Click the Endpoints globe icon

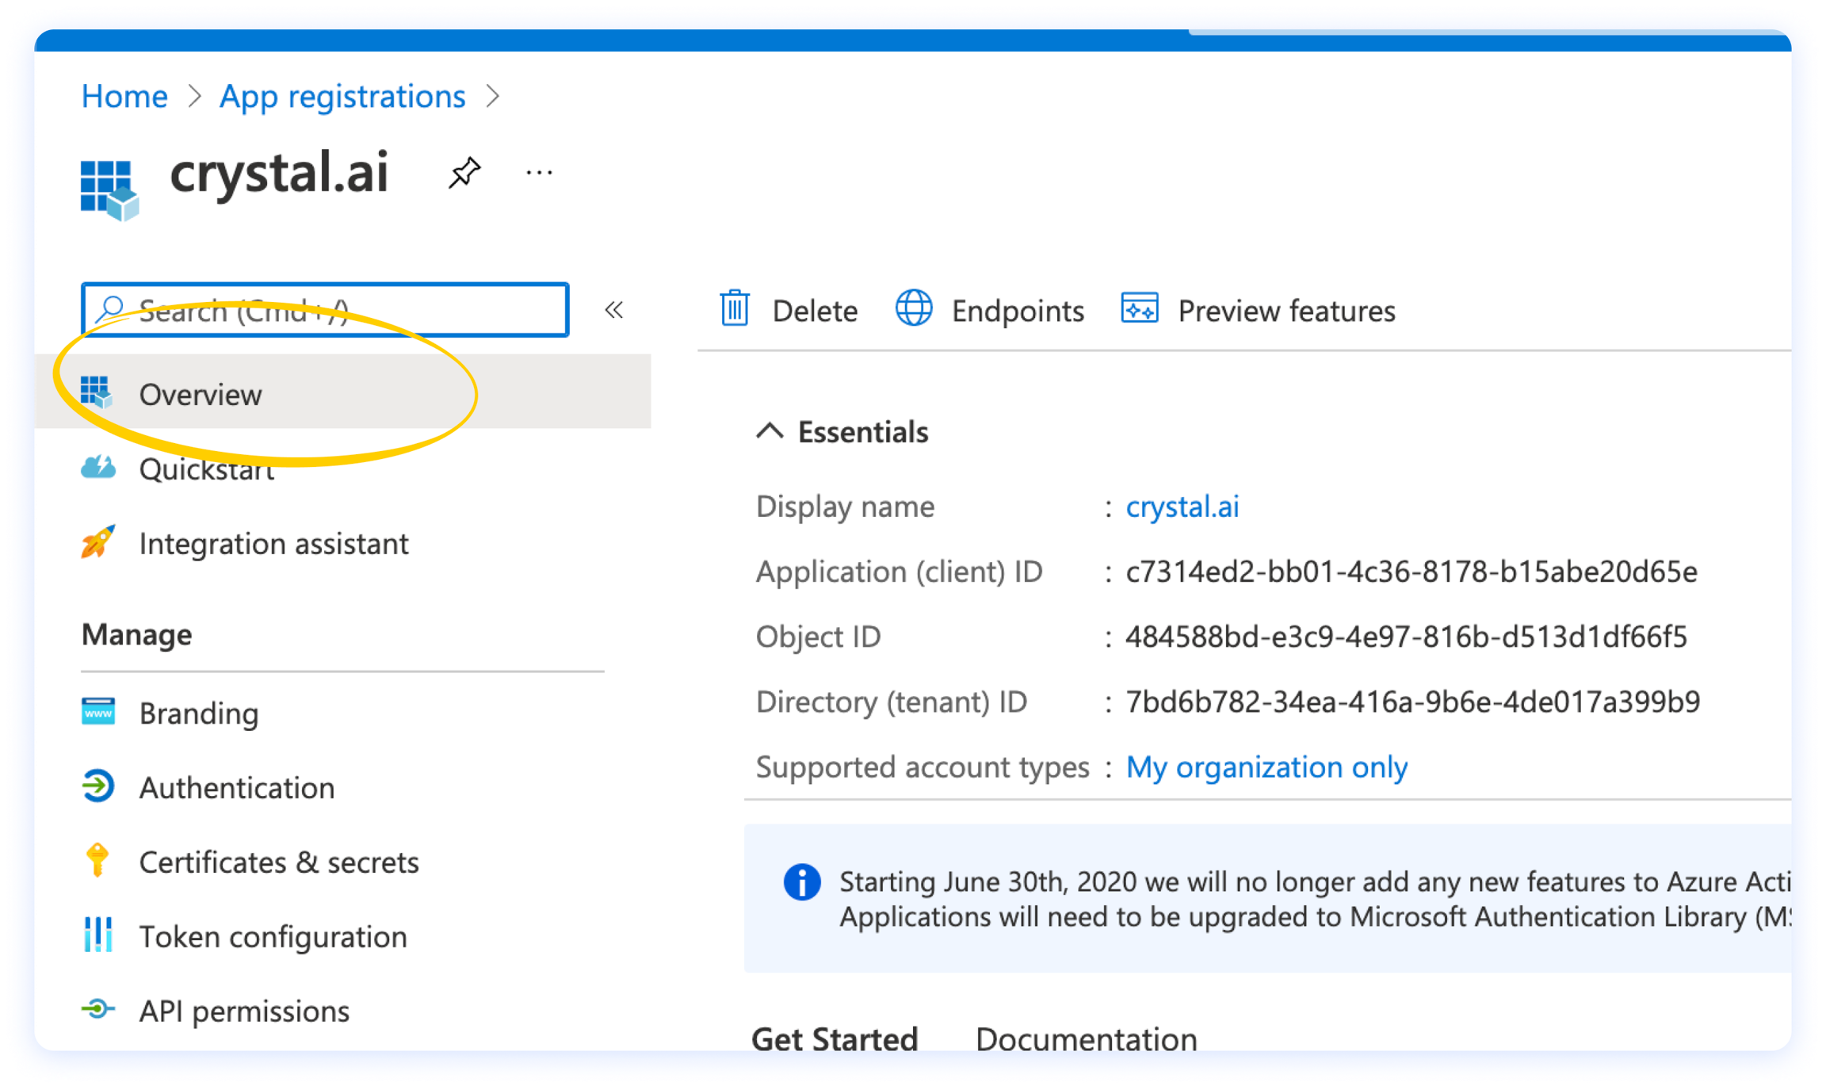(914, 308)
